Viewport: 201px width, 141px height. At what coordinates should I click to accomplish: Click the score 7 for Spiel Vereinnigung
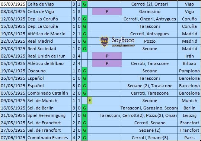[x=74, y=115]
